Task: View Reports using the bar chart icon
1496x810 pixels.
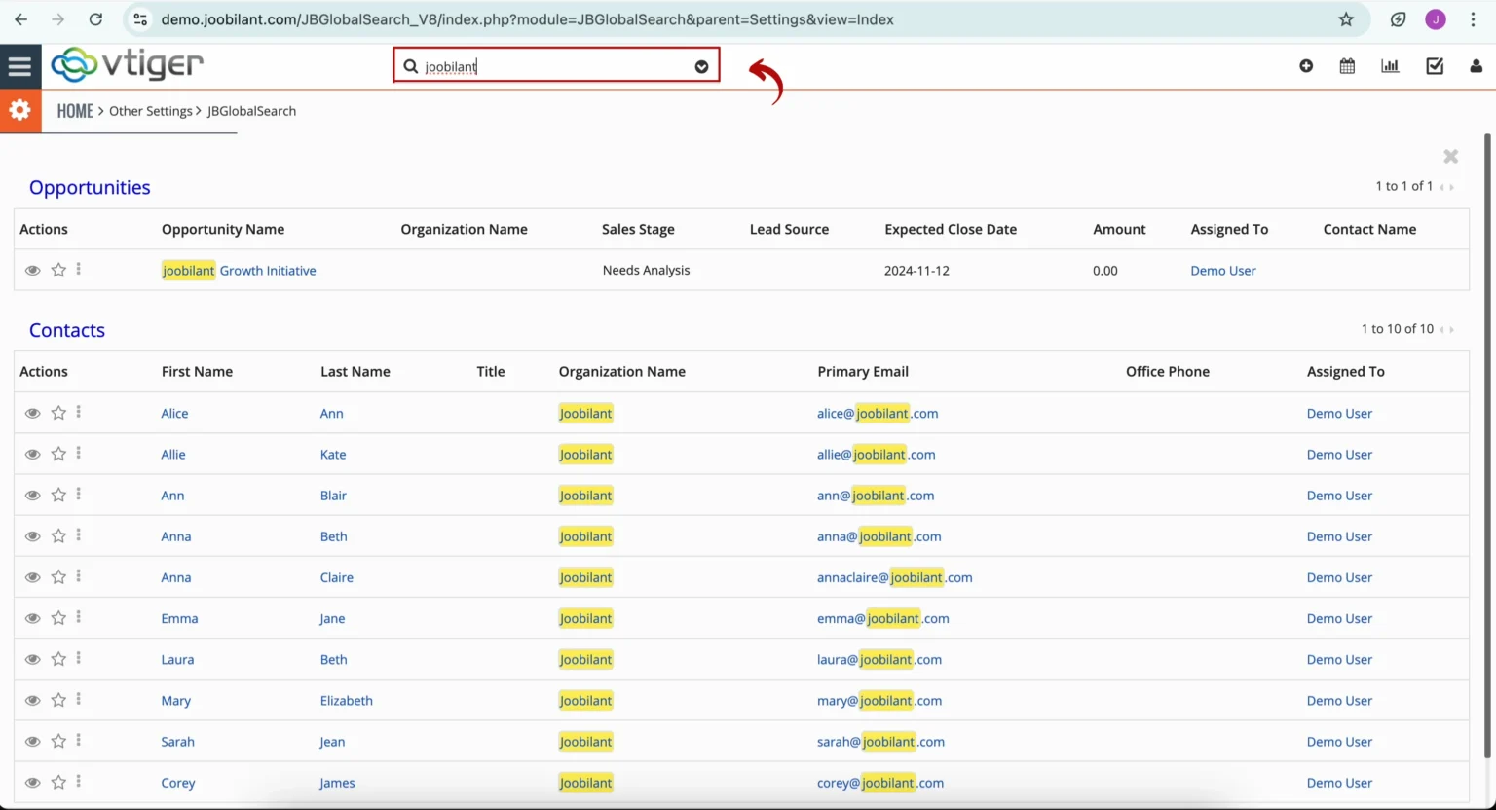Action: click(1390, 65)
